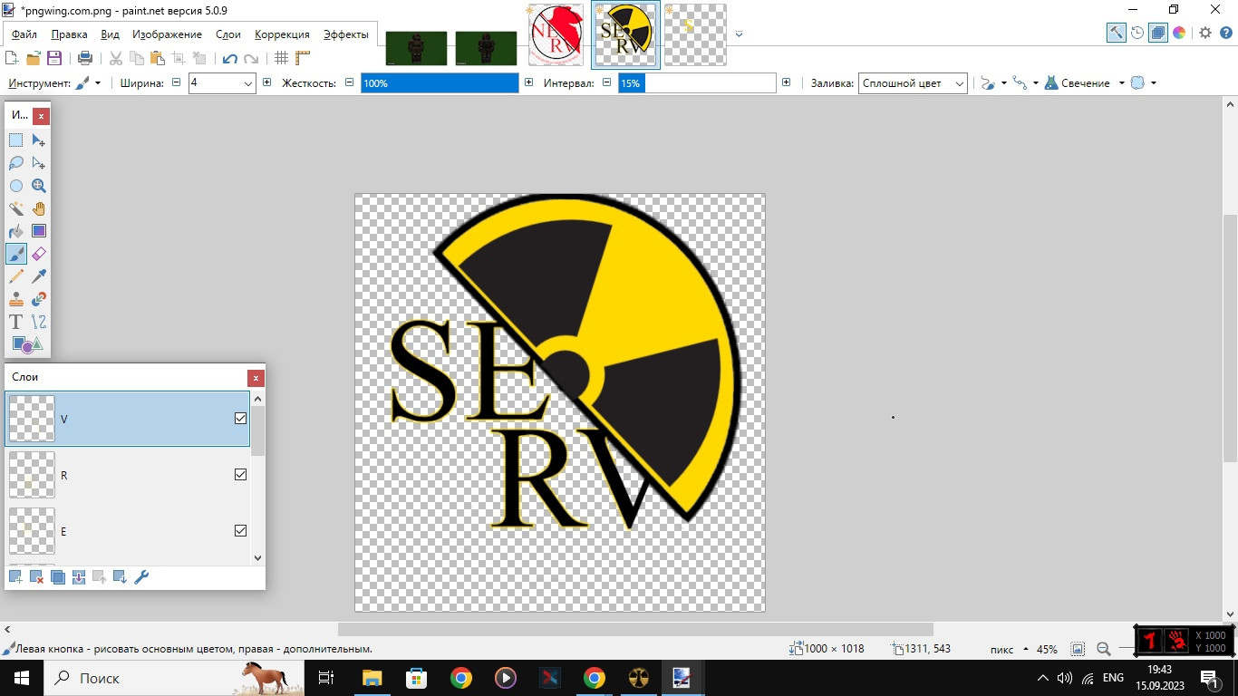This screenshot has width=1238, height=696.
Task: Toggle the pixel grid icon
Action: 282,58
